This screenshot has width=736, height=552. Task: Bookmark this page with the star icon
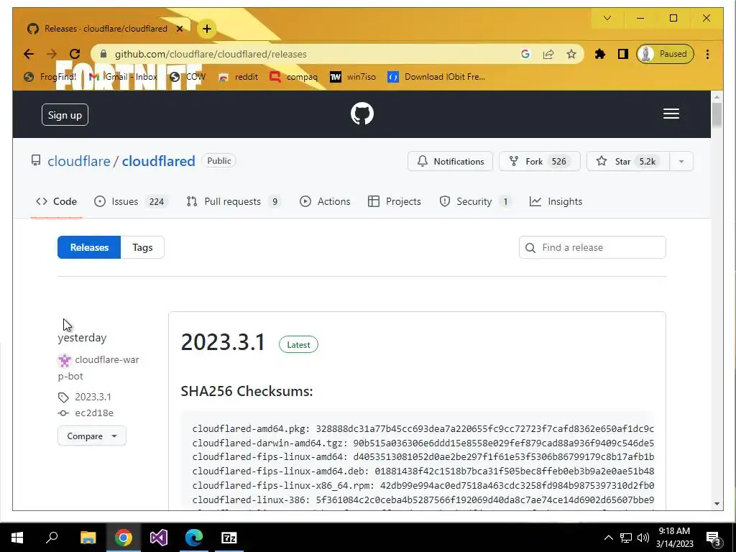click(571, 54)
